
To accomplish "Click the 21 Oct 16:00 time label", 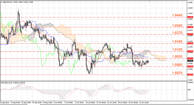I will 112,102.
